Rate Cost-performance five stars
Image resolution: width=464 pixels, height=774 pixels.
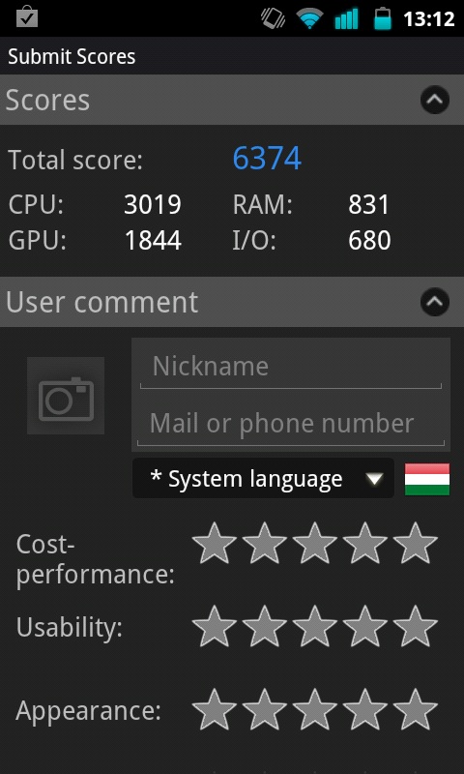(416, 544)
